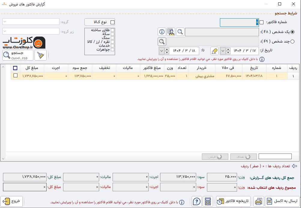Check the خدمات option
The width and height of the screenshot is (301, 208).
click(x=112, y=46)
